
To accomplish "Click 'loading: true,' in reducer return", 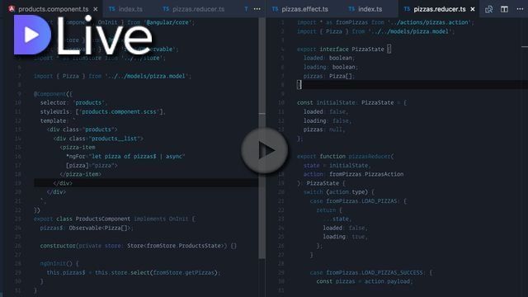I will 345,237.
